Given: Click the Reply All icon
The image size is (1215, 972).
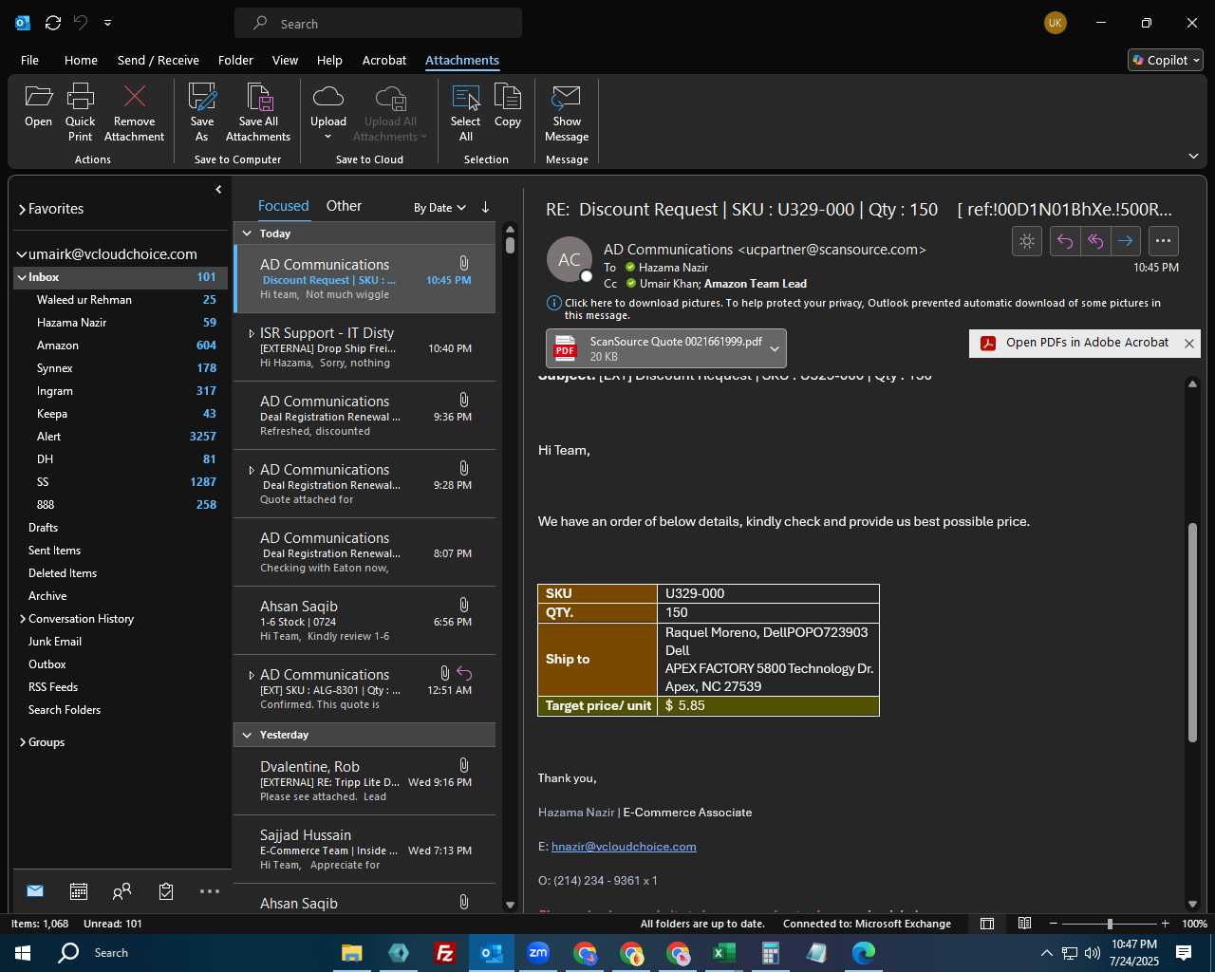Looking at the screenshot, I should point(1095,241).
